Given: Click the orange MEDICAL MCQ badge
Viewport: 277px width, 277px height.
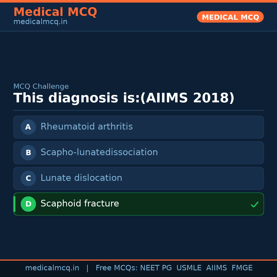Looking at the screenshot, I should tap(230, 17).
